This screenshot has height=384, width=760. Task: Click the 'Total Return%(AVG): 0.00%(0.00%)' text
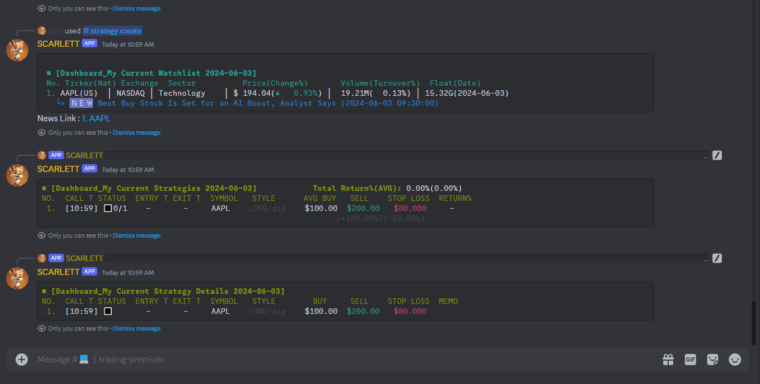pyautogui.click(x=387, y=188)
